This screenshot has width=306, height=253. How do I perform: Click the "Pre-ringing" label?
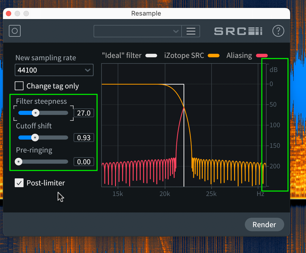pos(34,150)
